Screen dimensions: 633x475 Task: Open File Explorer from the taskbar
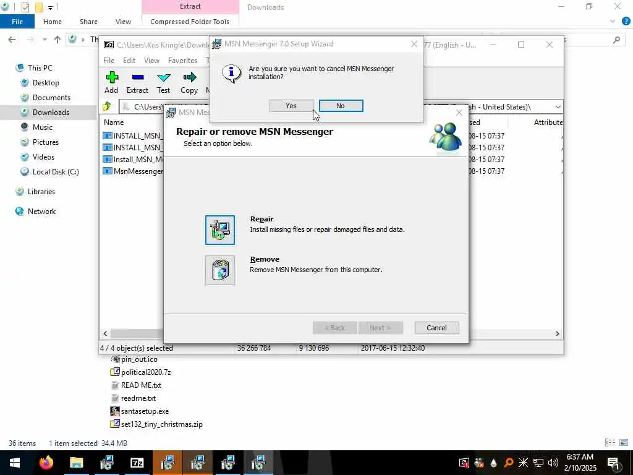pos(76,463)
